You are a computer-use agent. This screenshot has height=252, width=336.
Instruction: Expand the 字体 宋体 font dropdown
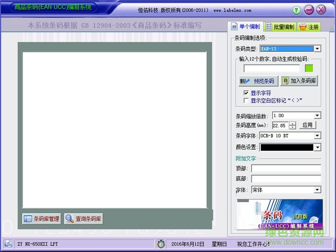pos(317,190)
